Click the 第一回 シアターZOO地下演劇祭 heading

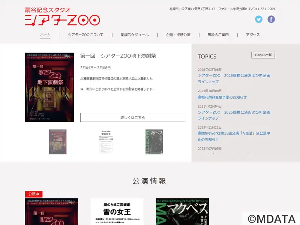tap(118, 56)
